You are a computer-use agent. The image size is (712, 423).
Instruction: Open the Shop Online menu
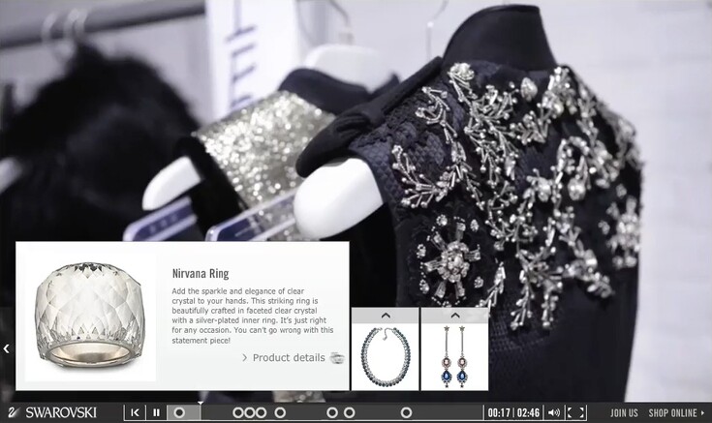pyautogui.click(x=676, y=413)
